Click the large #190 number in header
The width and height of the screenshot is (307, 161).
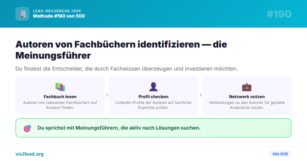(279, 14)
